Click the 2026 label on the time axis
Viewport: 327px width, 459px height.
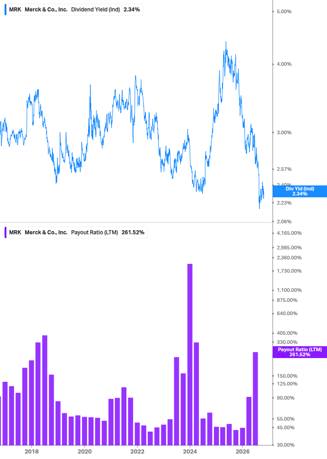pos(243,451)
